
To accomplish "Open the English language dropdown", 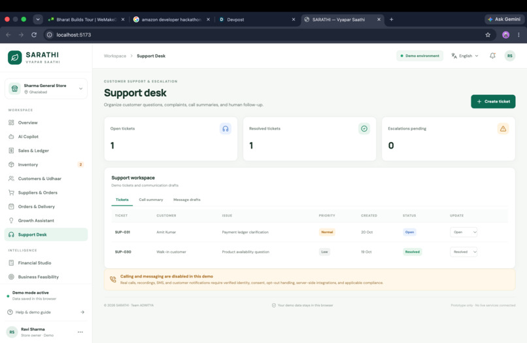I will point(465,56).
